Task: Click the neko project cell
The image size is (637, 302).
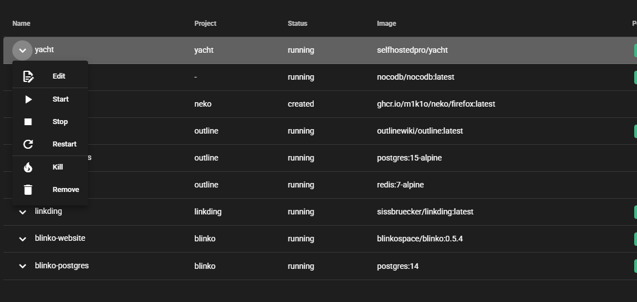Action: [203, 104]
